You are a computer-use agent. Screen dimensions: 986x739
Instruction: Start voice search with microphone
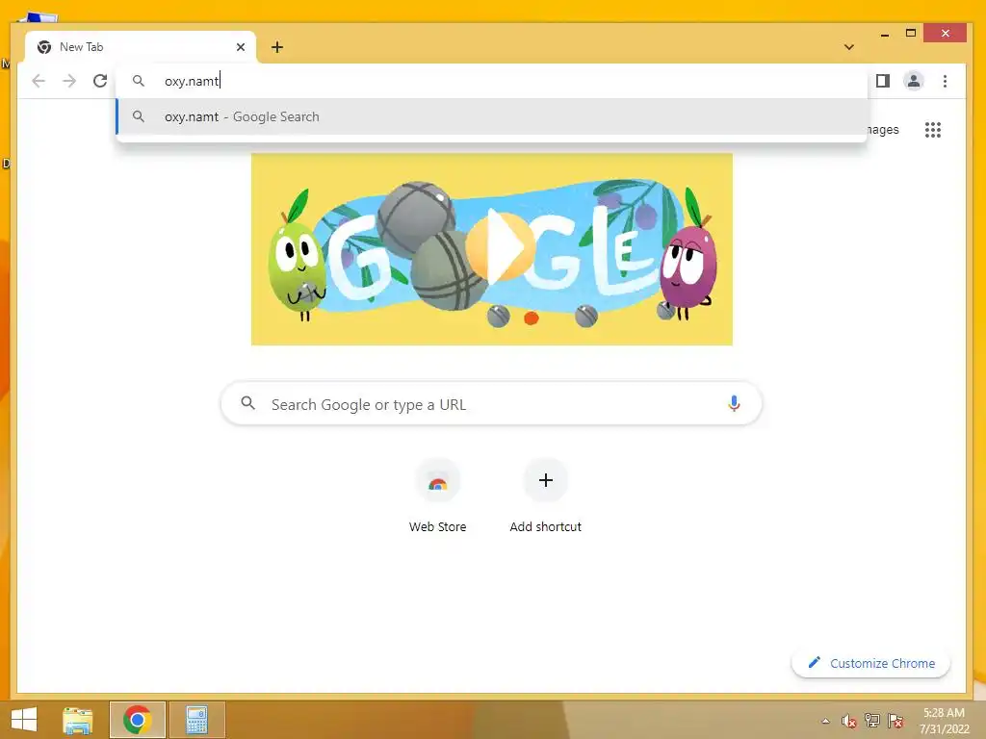click(x=733, y=403)
